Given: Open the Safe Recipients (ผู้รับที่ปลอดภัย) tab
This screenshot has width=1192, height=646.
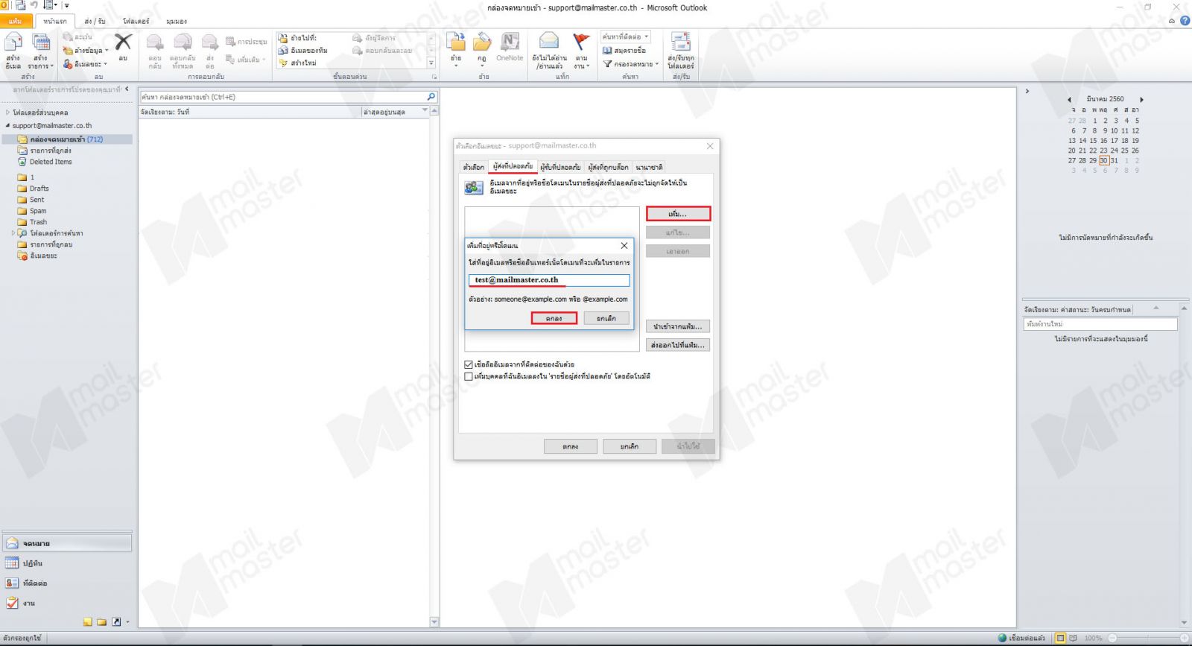Looking at the screenshot, I should pos(560,167).
